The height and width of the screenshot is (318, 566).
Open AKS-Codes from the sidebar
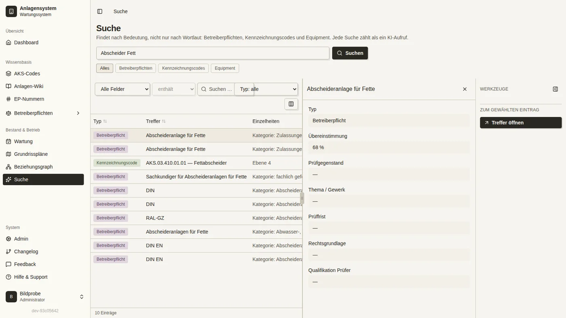tap(43, 73)
